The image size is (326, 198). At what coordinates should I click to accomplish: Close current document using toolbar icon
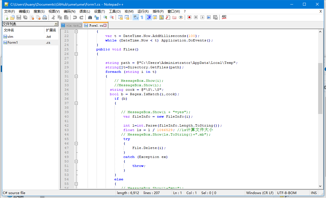click(x=32, y=17)
